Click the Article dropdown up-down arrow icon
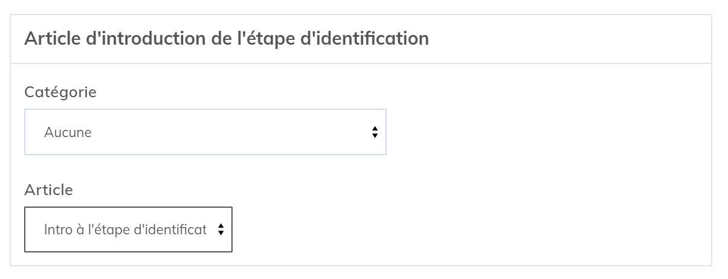 click(221, 229)
